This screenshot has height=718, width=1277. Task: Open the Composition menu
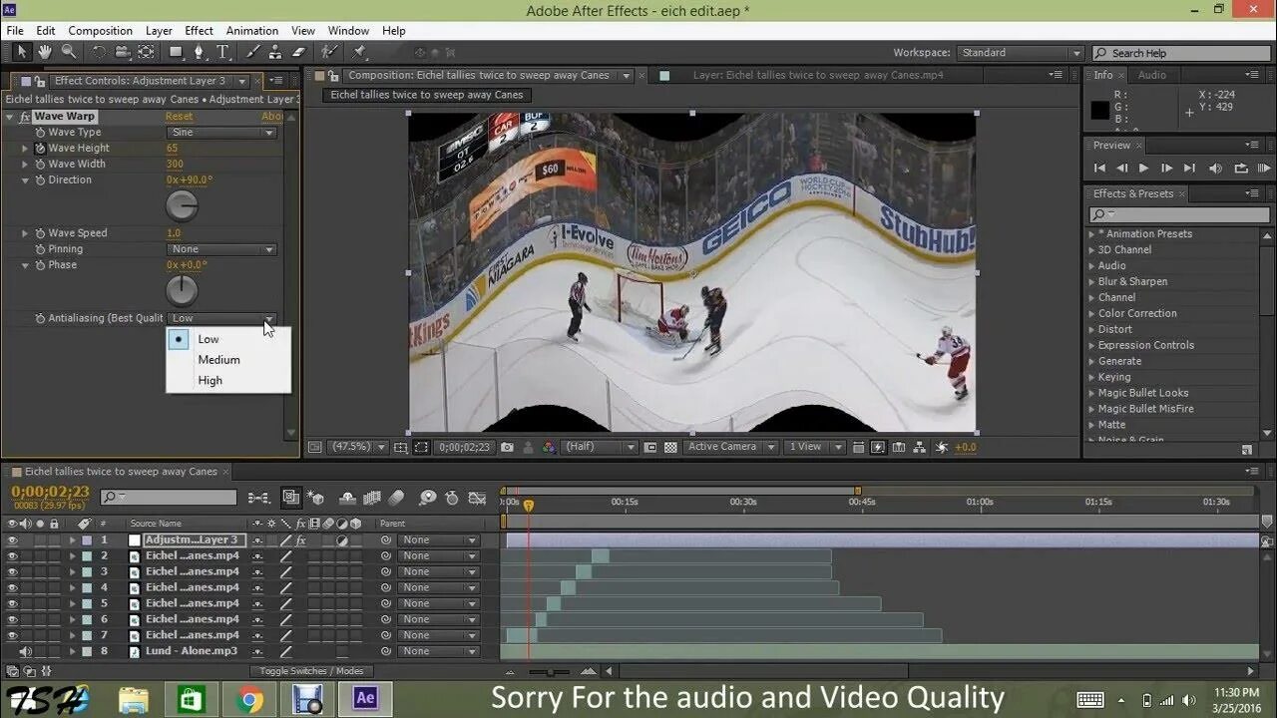(100, 31)
